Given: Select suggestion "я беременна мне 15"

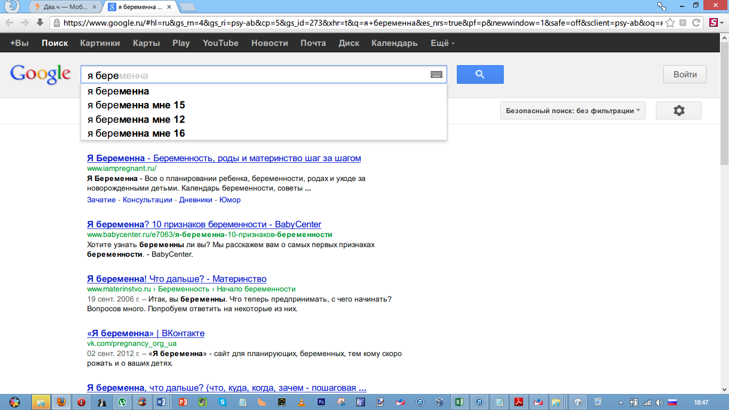Looking at the screenshot, I should click(264, 105).
